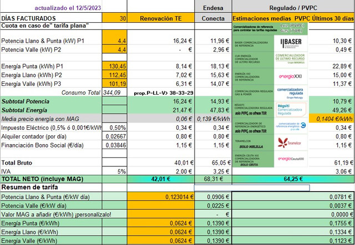Screen dimensions: 355x245
Task: Click the Endesa Potencia rate 0,0906 € cell
Action: coord(213,197)
